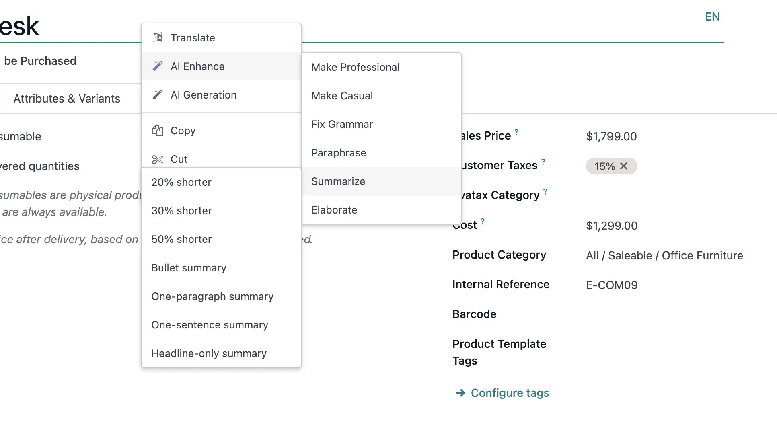The width and height of the screenshot is (777, 427).
Task: Choose Fix Grammar from the submenu
Action: (342, 124)
